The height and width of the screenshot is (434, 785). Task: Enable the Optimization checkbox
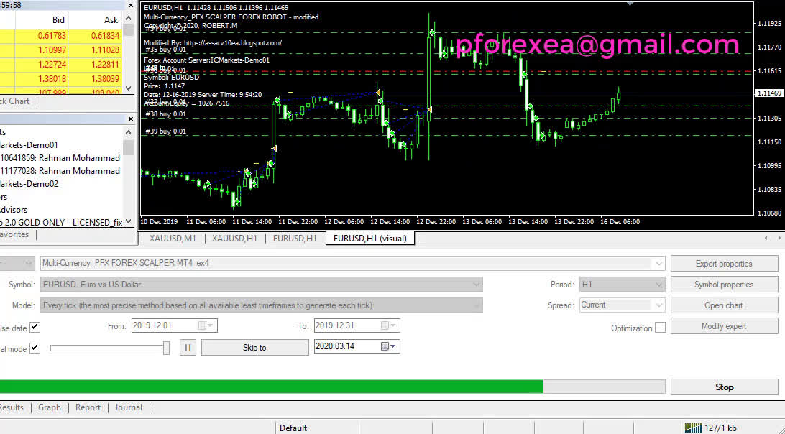pyautogui.click(x=660, y=328)
